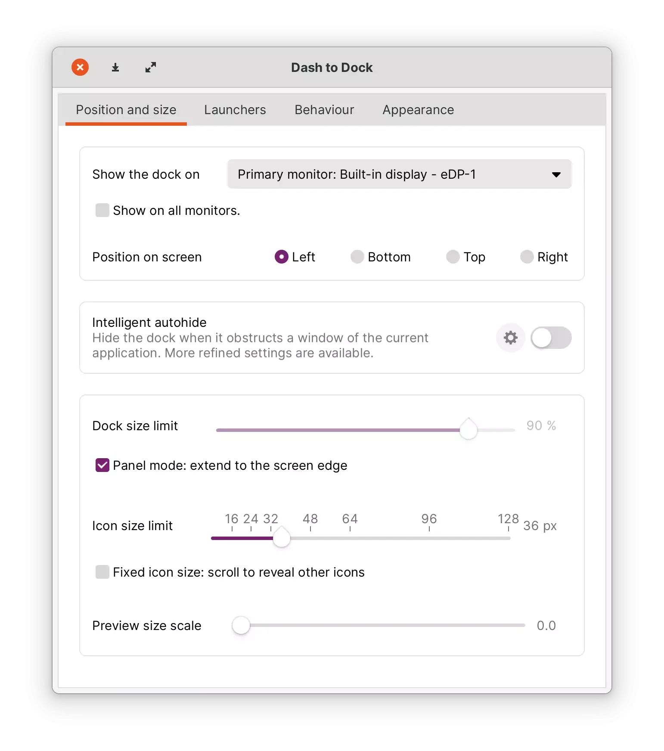
Task: Click the 64 mark on icon size slider
Action: (350, 519)
